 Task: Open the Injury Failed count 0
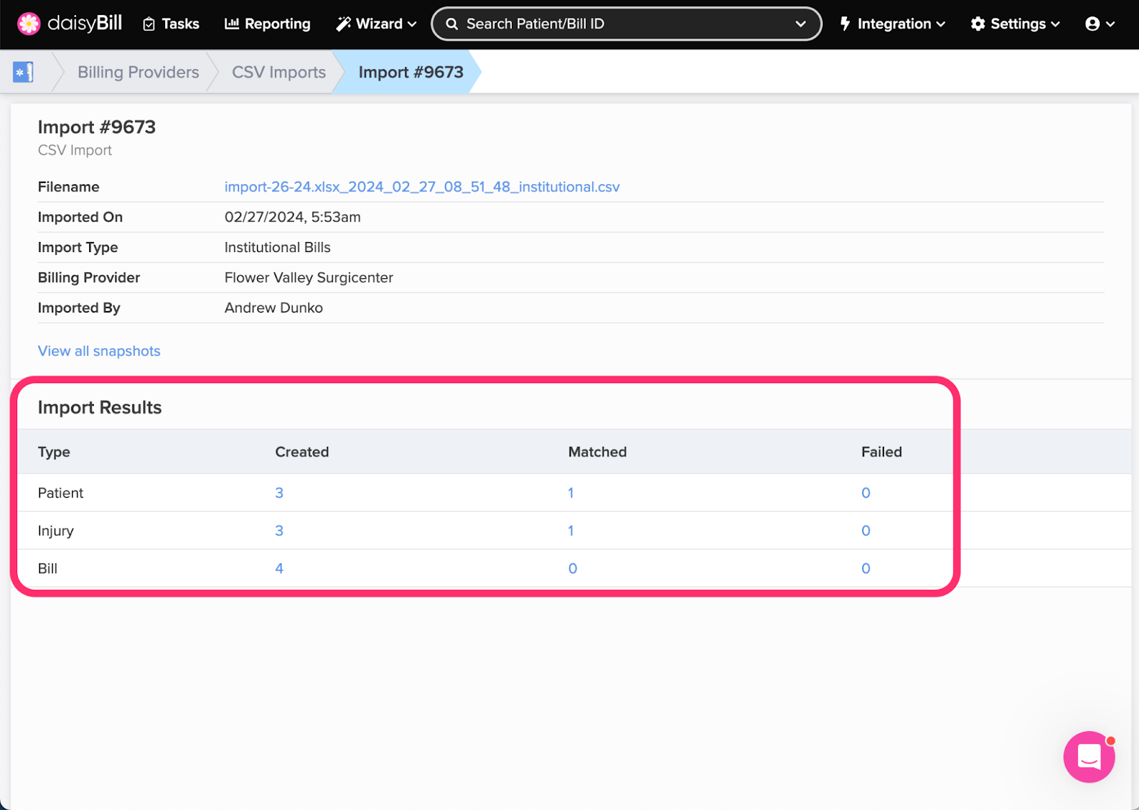pos(866,530)
